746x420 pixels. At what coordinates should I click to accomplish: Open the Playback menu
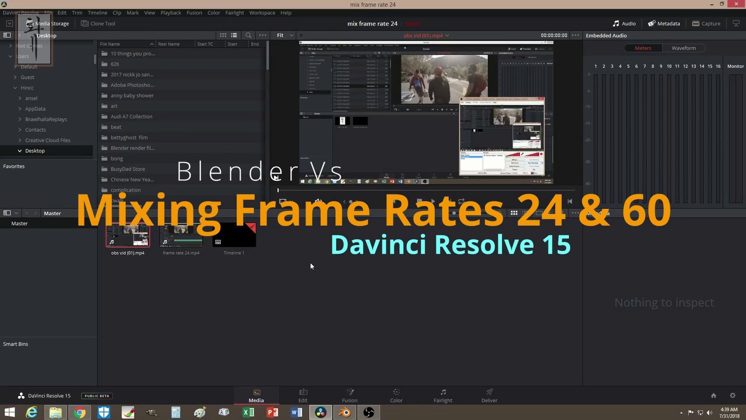[171, 12]
